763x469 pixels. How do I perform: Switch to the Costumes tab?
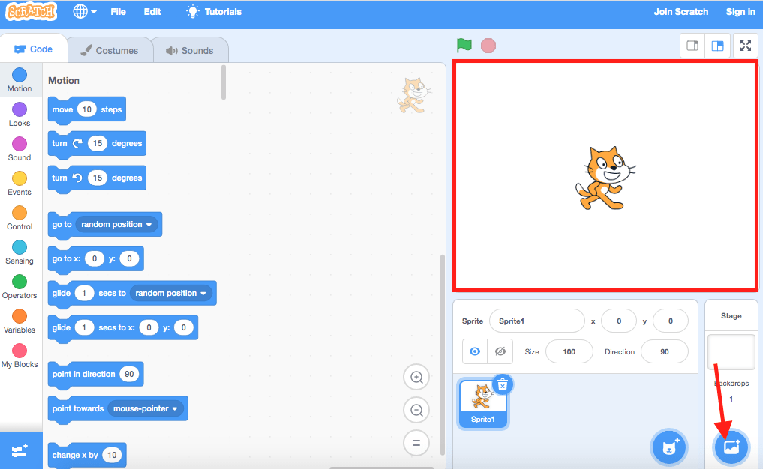(110, 50)
